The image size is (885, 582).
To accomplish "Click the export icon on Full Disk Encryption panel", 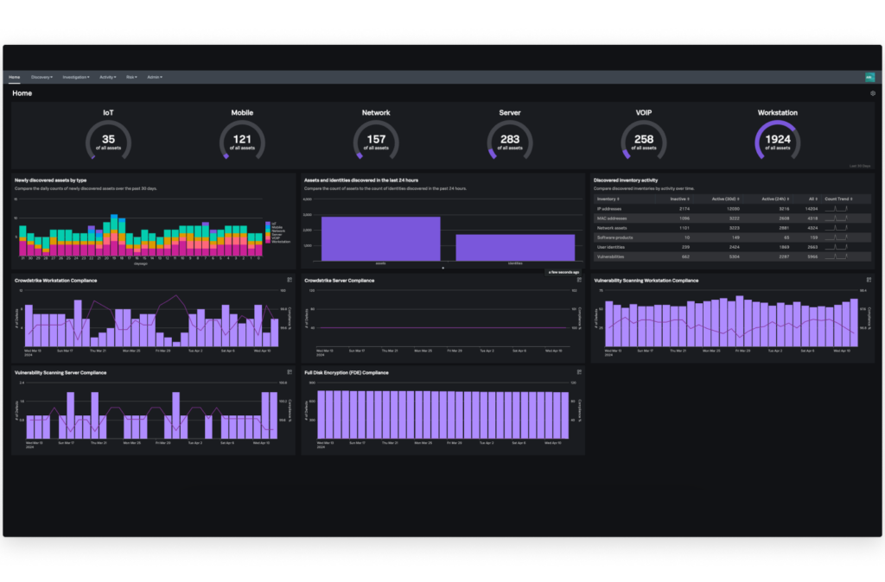I will (578, 373).
